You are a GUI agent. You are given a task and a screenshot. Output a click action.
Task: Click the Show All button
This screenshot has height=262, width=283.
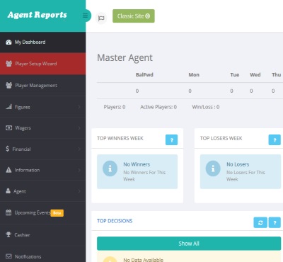[189, 244]
